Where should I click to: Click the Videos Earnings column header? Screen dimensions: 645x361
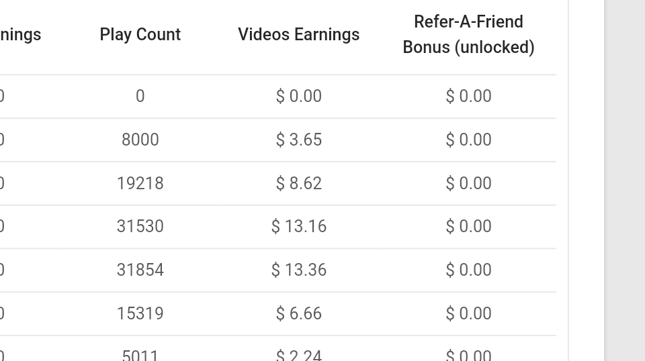click(x=298, y=34)
